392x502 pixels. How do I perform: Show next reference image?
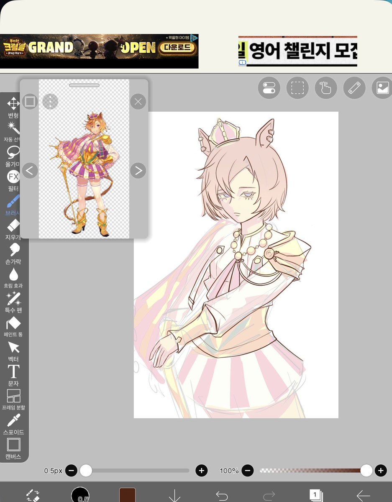tap(138, 170)
